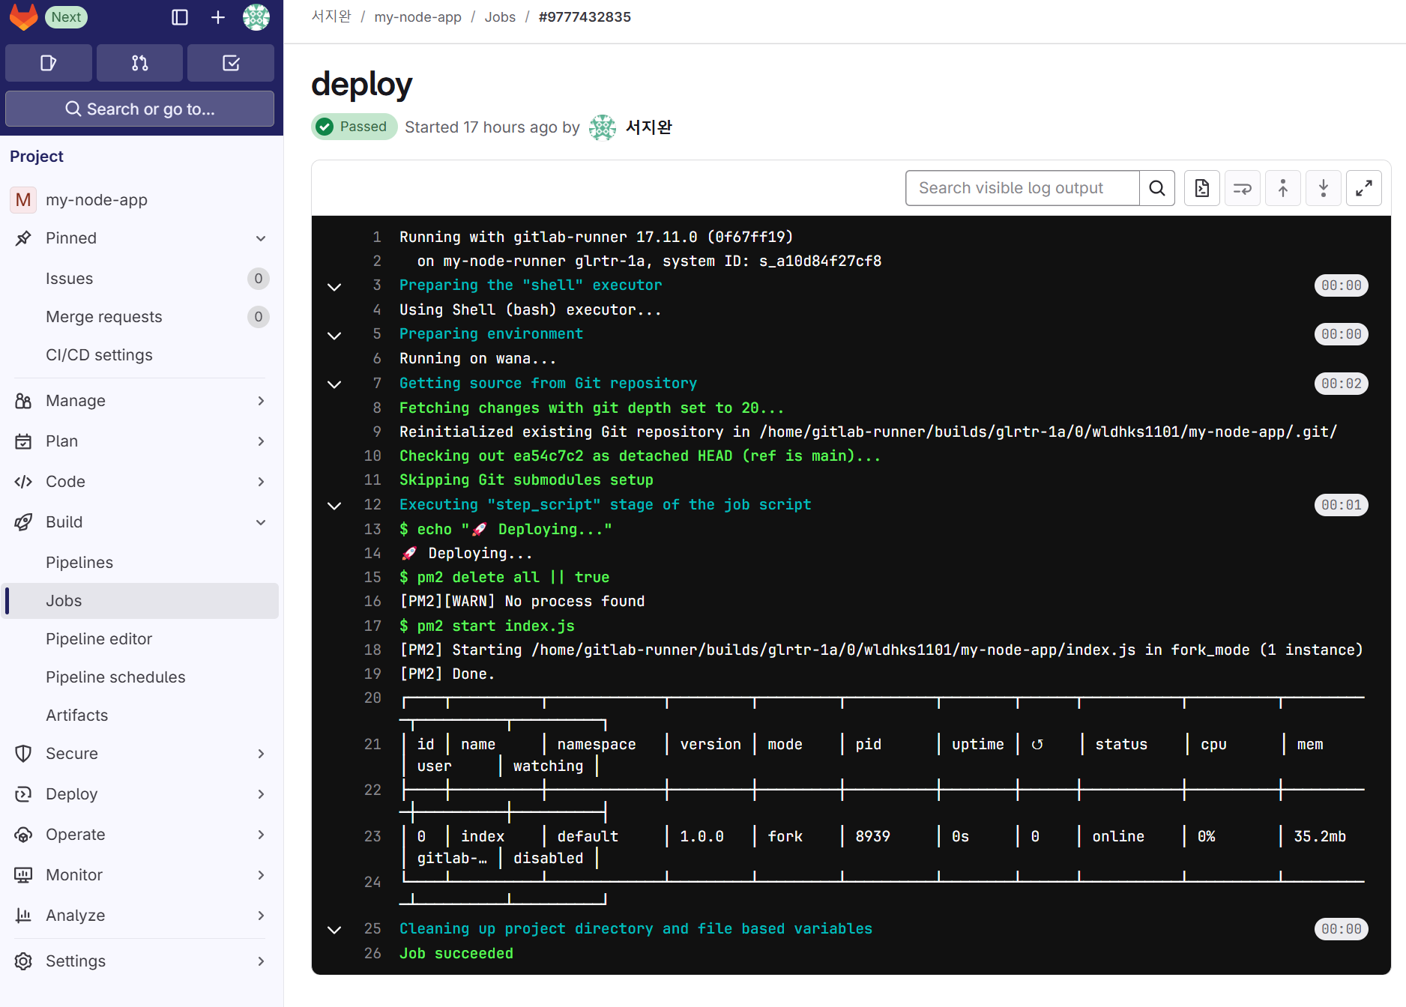
Task: Click the my-node-app breadcrumb link
Action: [x=418, y=16]
